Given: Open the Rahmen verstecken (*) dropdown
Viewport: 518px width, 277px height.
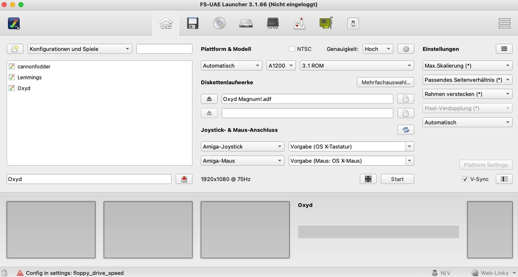Looking at the screenshot, I should (x=468, y=94).
